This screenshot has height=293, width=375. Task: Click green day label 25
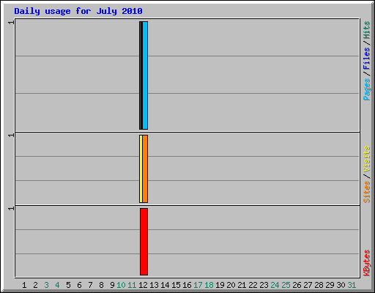coord(286,285)
